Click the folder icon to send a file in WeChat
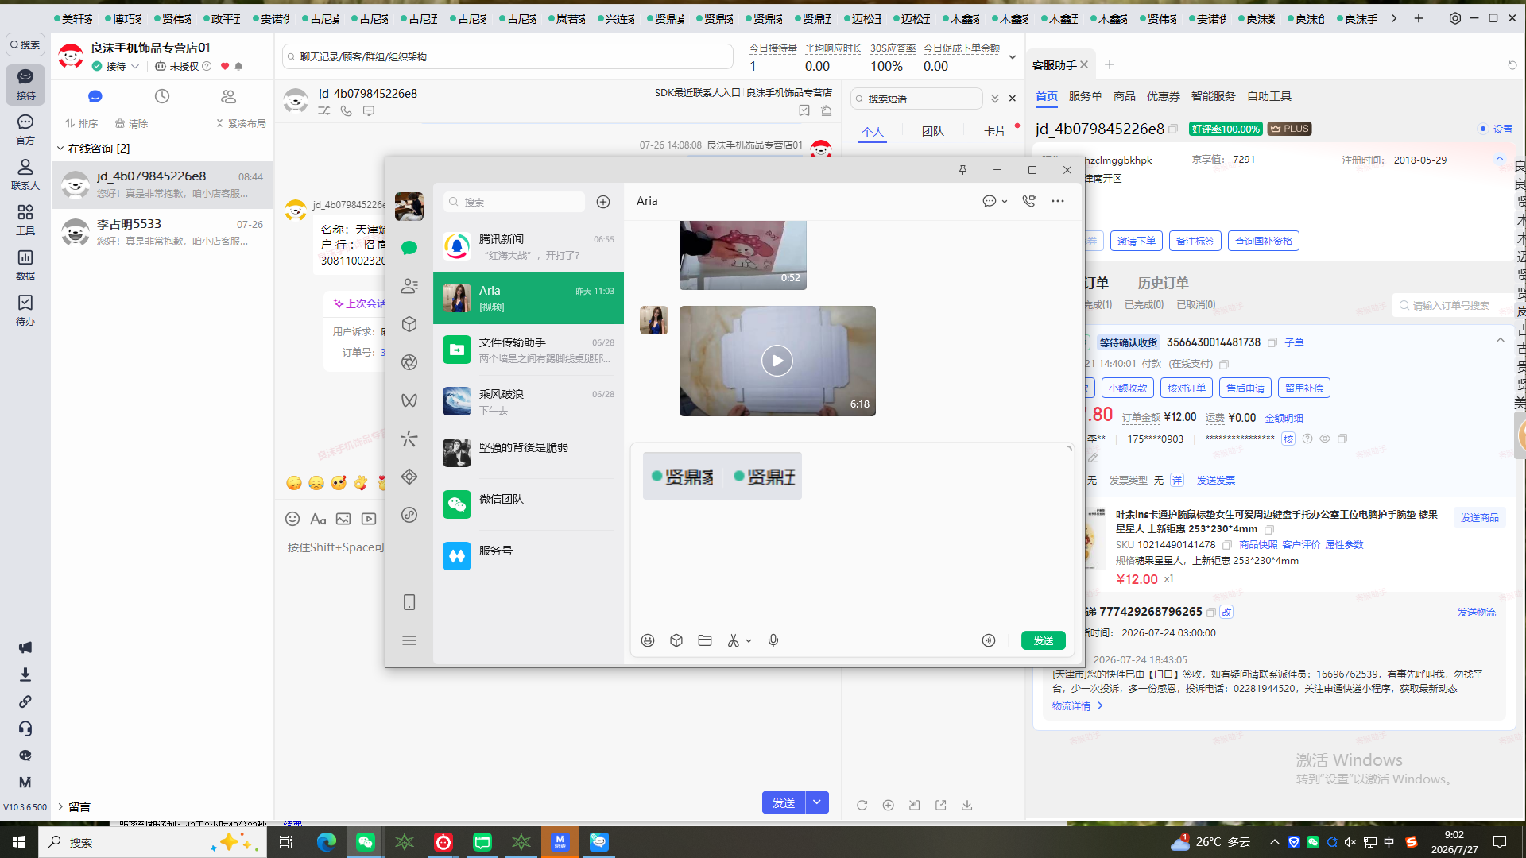 pos(705,640)
